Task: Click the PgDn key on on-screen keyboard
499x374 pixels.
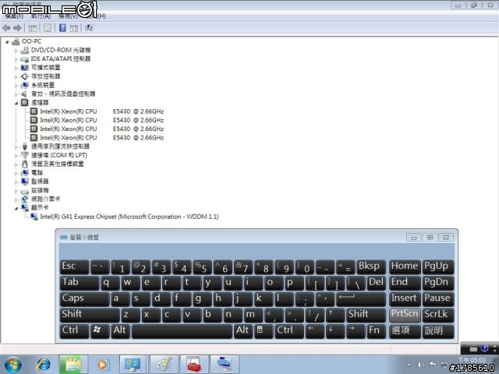Action: pyautogui.click(x=438, y=283)
